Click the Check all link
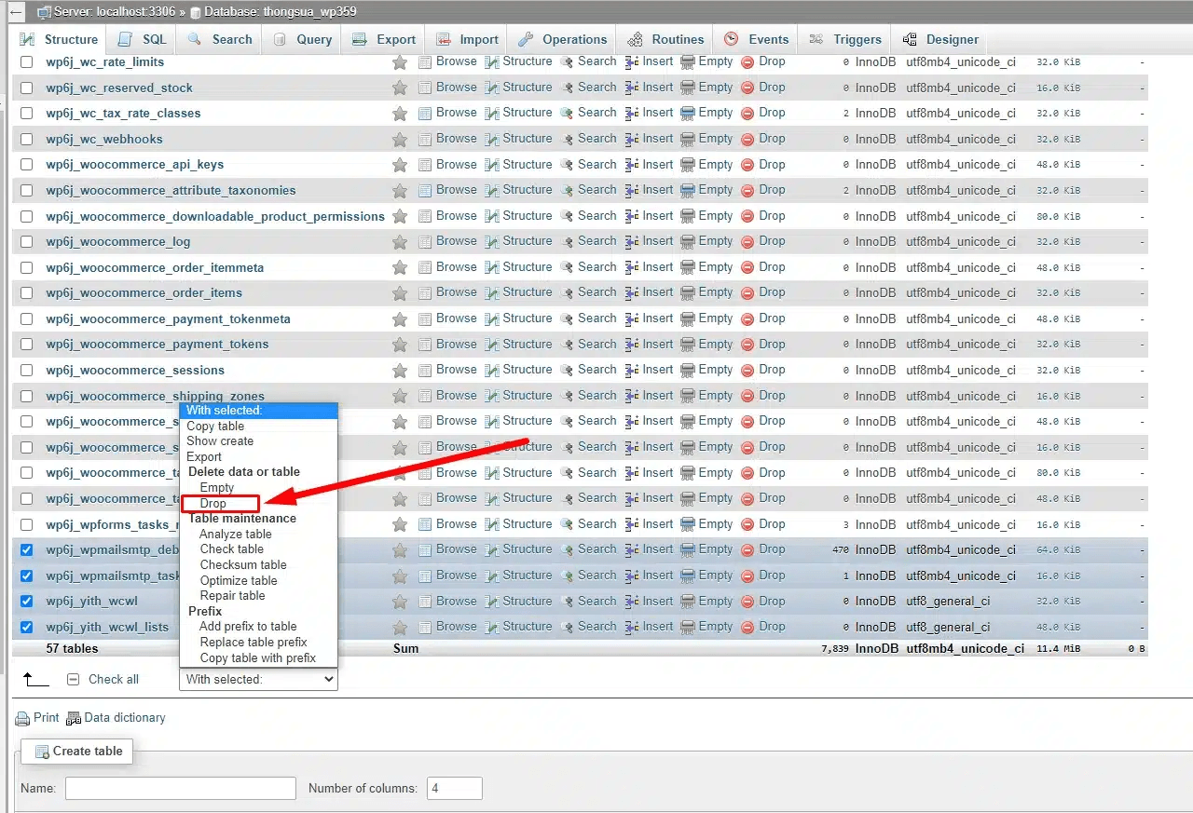This screenshot has width=1193, height=813. (x=112, y=679)
